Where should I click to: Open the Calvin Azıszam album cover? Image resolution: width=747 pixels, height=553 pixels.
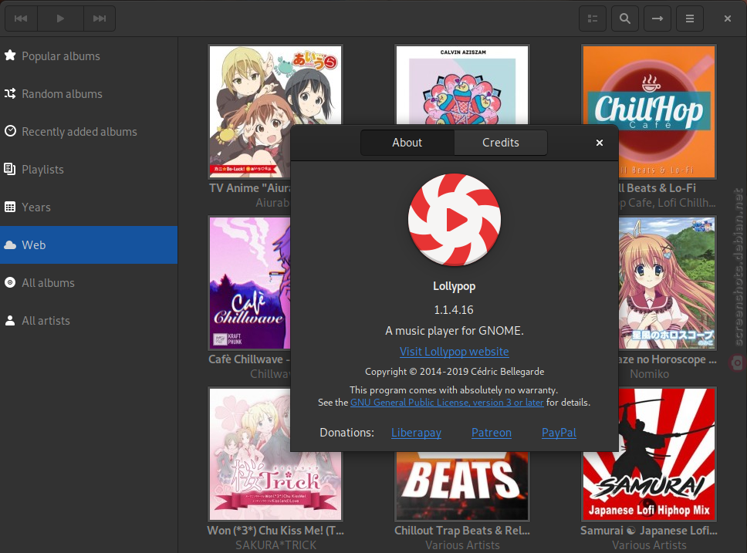tap(462, 85)
